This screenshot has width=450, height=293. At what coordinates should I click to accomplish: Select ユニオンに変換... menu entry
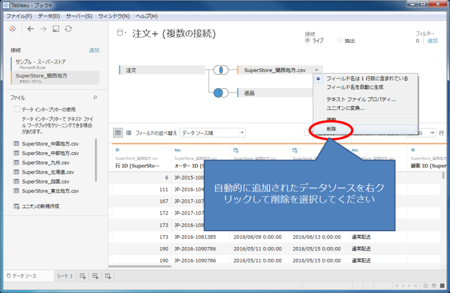tap(345, 108)
